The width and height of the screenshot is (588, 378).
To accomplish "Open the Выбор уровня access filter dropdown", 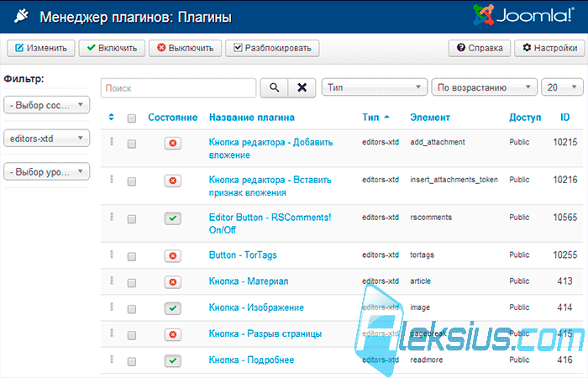I will pos(46,171).
